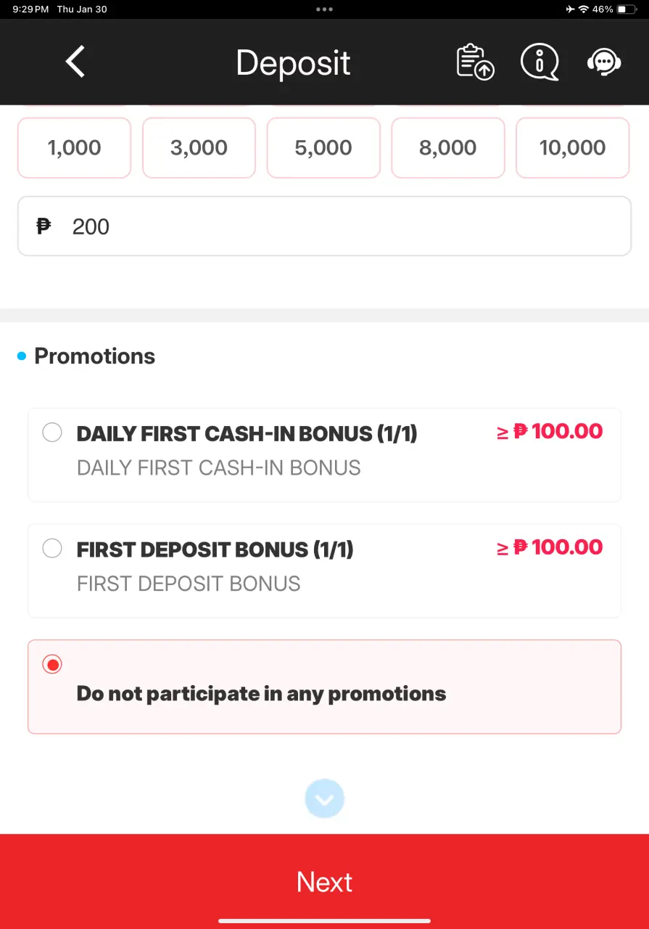Contact customer support via headset icon
The height and width of the screenshot is (929, 649).
(604, 62)
